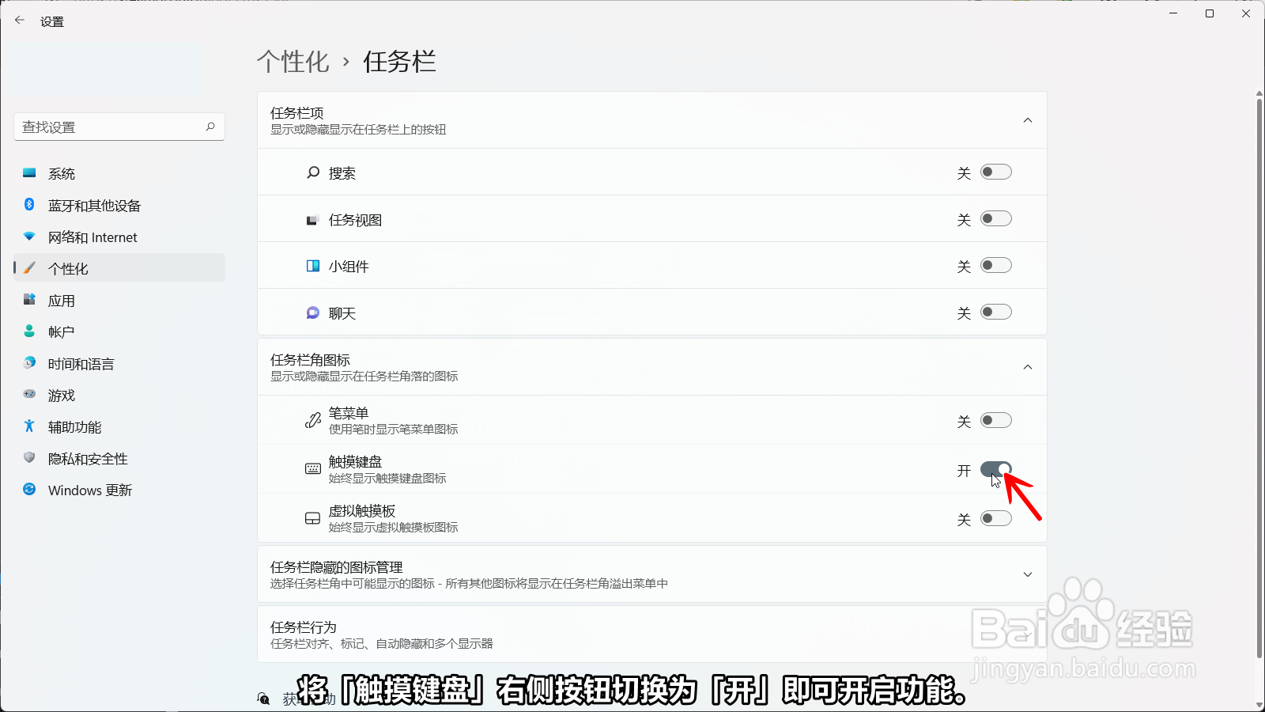Expand the 任务栏隐藏的图标管理 section
1265x712 pixels.
tap(1028, 574)
